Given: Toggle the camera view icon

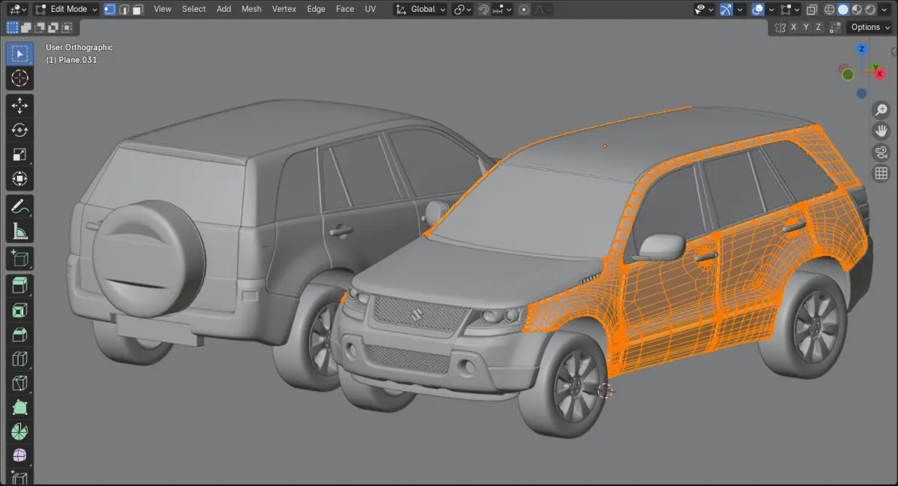Looking at the screenshot, I should point(881,153).
